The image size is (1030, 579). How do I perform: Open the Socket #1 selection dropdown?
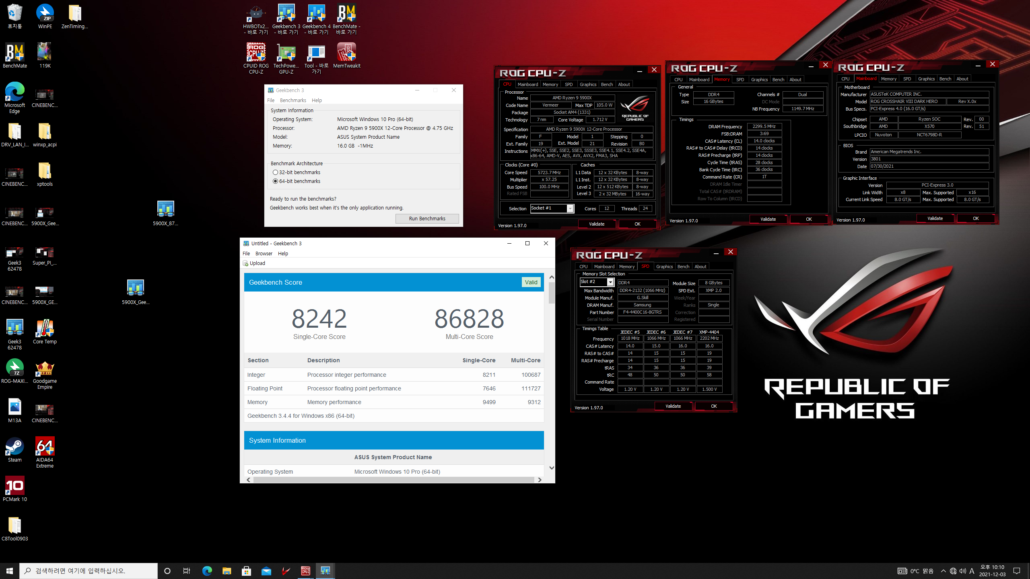(x=570, y=208)
